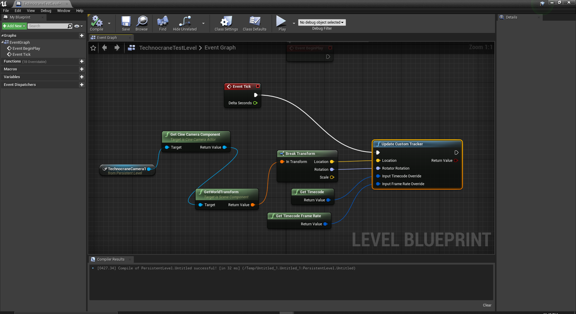Switch to Event Graph tab
Image resolution: width=576 pixels, height=314 pixels.
coord(111,37)
